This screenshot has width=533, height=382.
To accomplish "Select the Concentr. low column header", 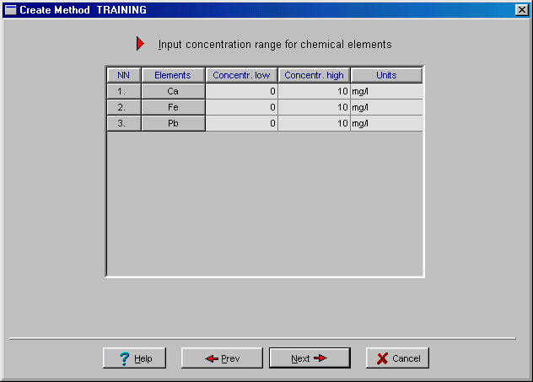I will [241, 75].
